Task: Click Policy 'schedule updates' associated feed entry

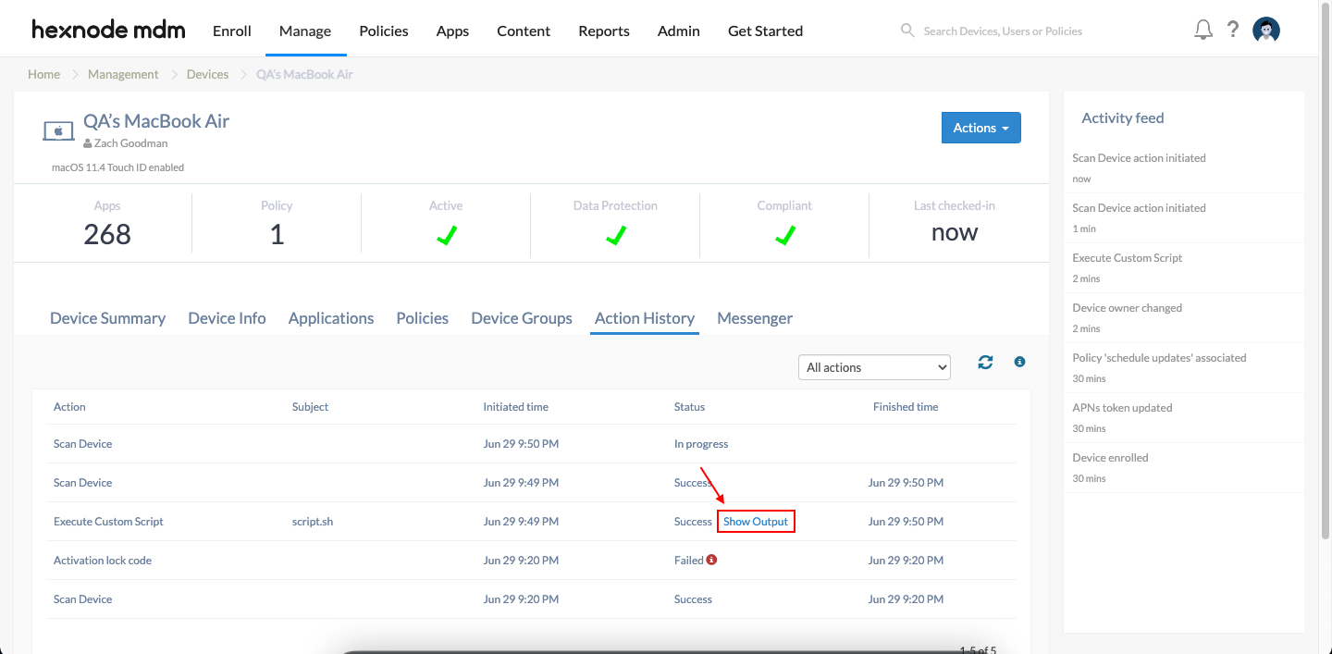Action: click(x=1159, y=358)
